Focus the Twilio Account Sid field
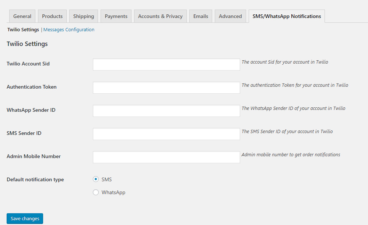 [x=167, y=64]
